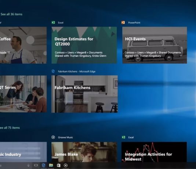Open the HCI-Events PowerPoint activity card
196x169 pixels.
click(x=155, y=45)
